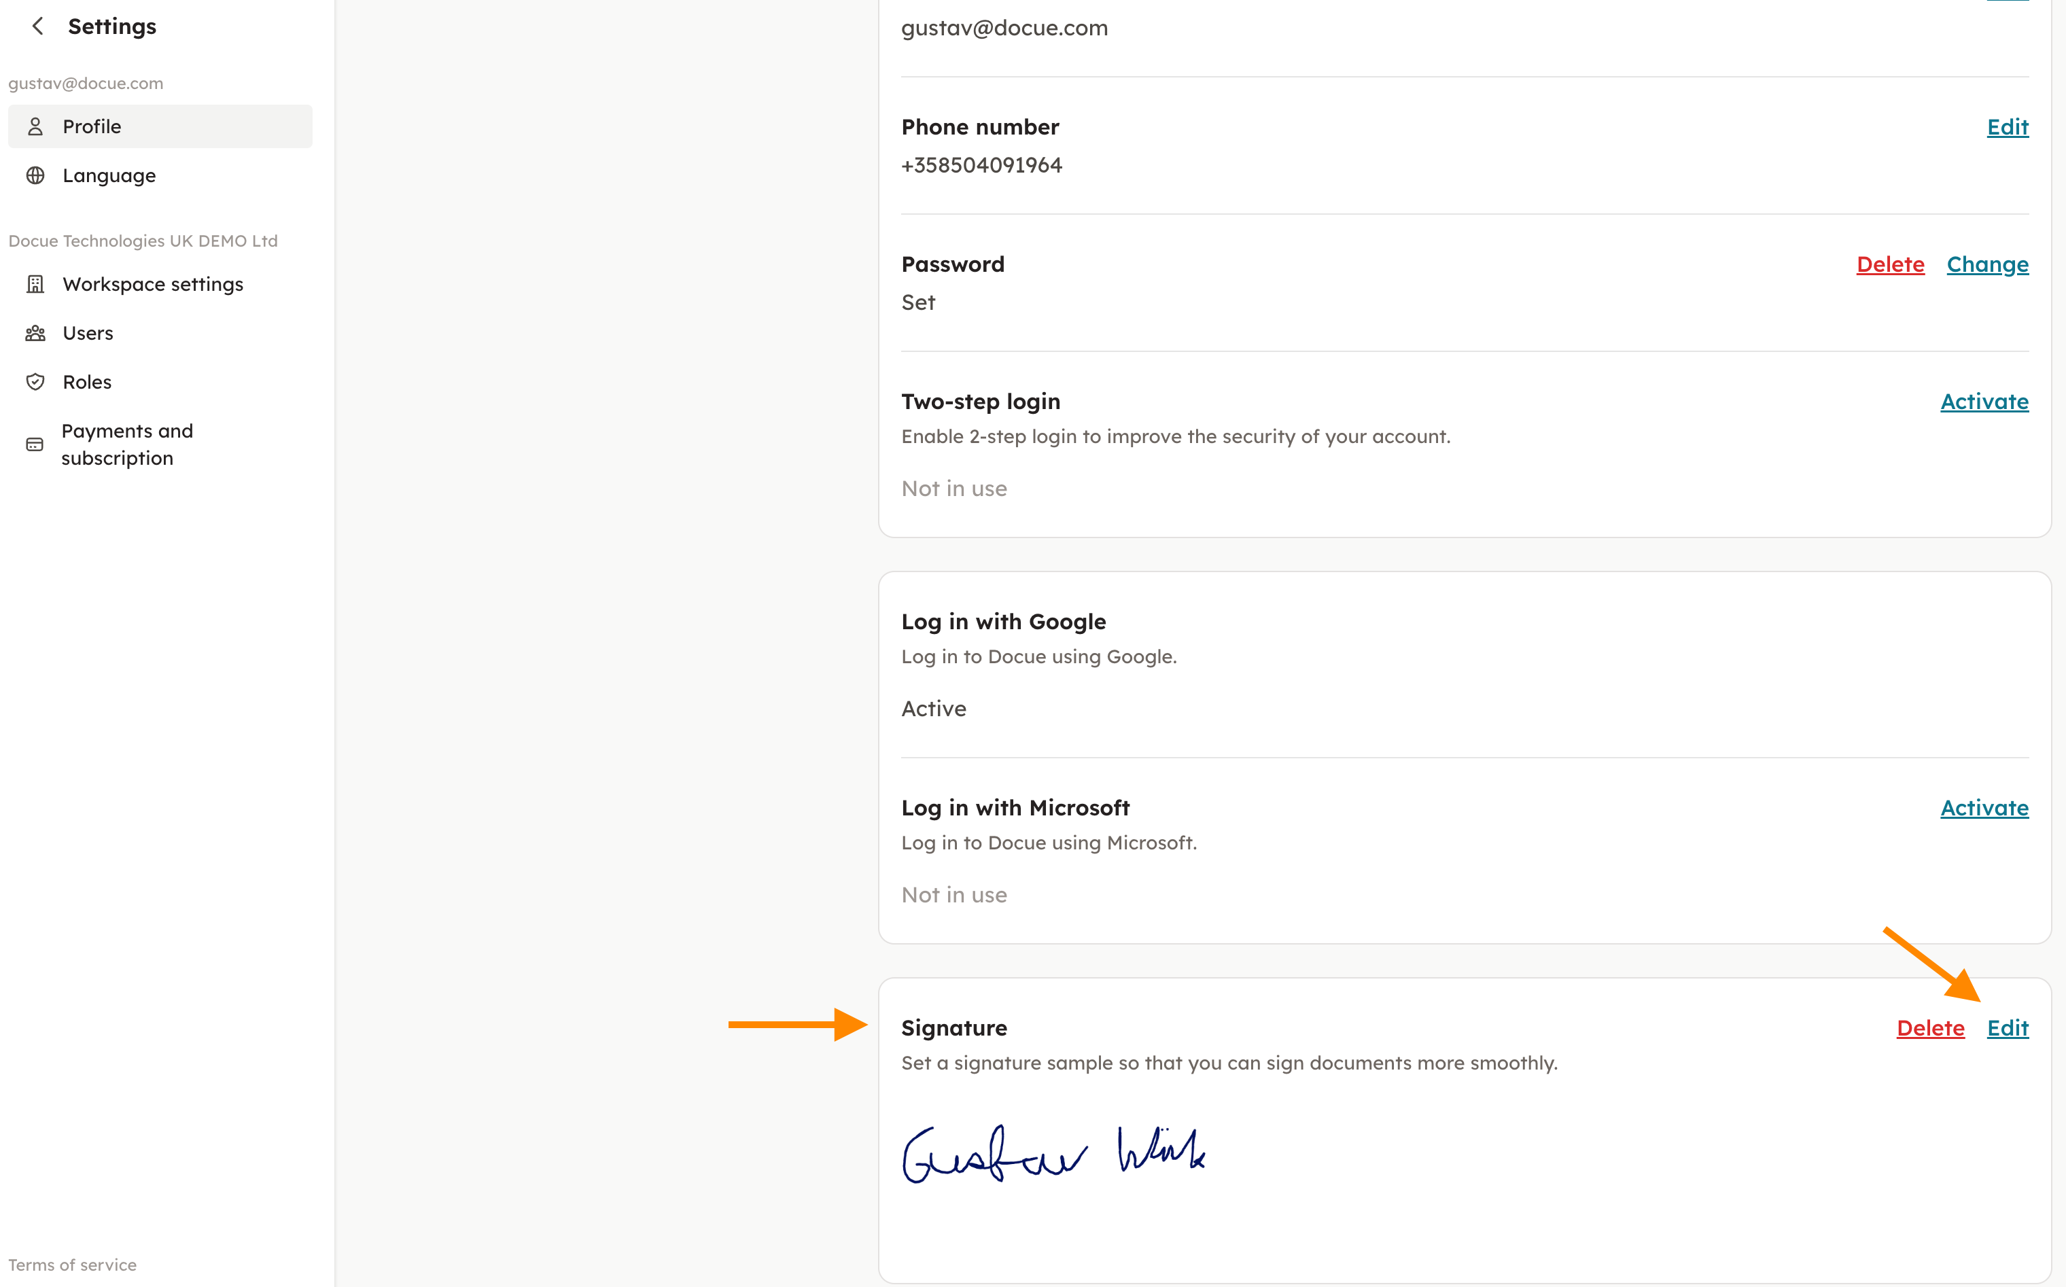Open Payments and subscription section
2066x1287 pixels.
pos(128,444)
